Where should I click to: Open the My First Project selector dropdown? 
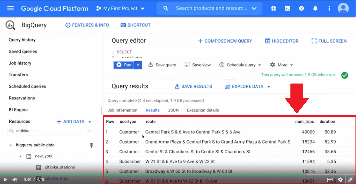click(x=120, y=8)
